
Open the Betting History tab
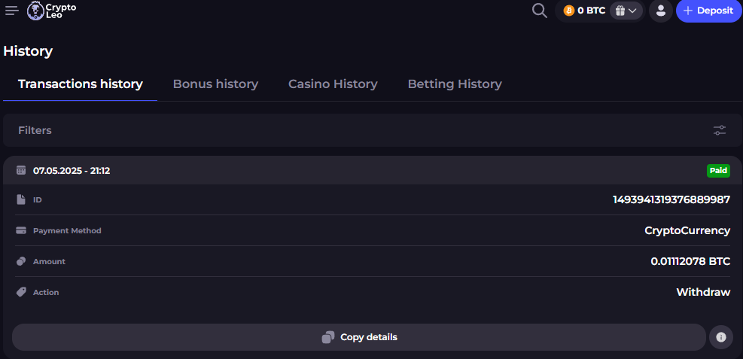tap(455, 84)
